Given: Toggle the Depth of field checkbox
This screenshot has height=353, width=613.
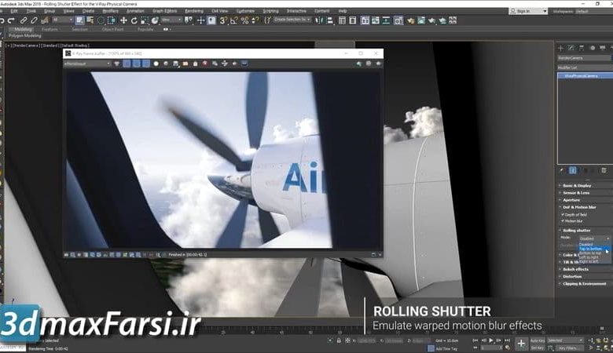Looking at the screenshot, I should (563, 214).
